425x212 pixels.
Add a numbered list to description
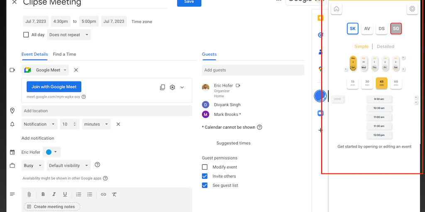tap(78, 194)
